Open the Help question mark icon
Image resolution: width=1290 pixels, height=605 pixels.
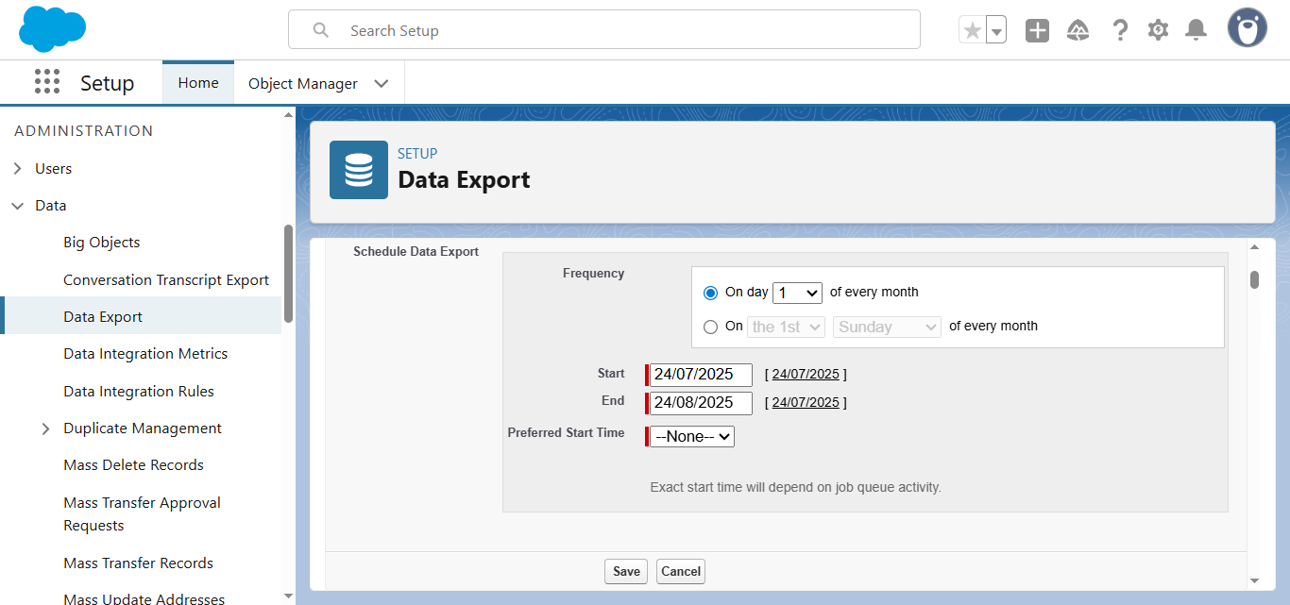(x=1119, y=30)
